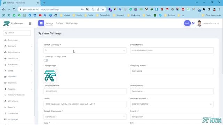Click the Purchases sidebar icon
The image size is (223, 125).
click(5, 65)
